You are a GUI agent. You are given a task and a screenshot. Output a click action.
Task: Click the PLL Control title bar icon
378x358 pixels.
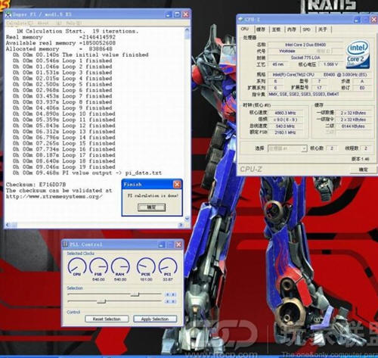[x=66, y=244]
